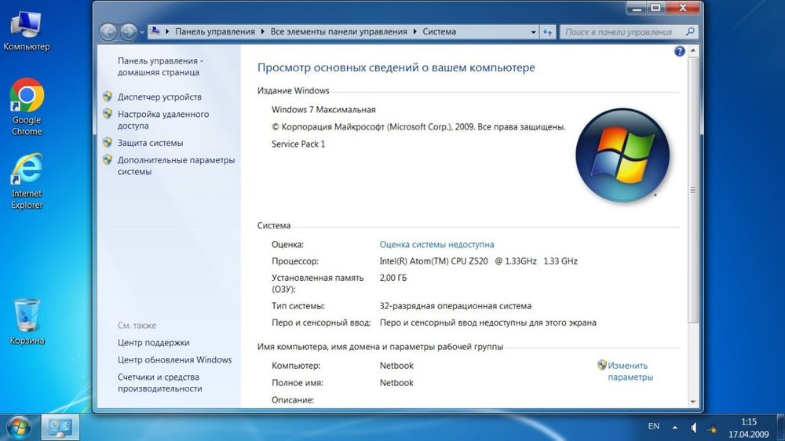Open Счетчики и средства производительности
Image resolution: width=785 pixels, height=441 pixels.
[x=159, y=383]
